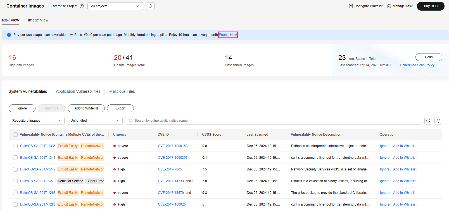
Task: Click the Buy HSS button
Action: coord(431,6)
